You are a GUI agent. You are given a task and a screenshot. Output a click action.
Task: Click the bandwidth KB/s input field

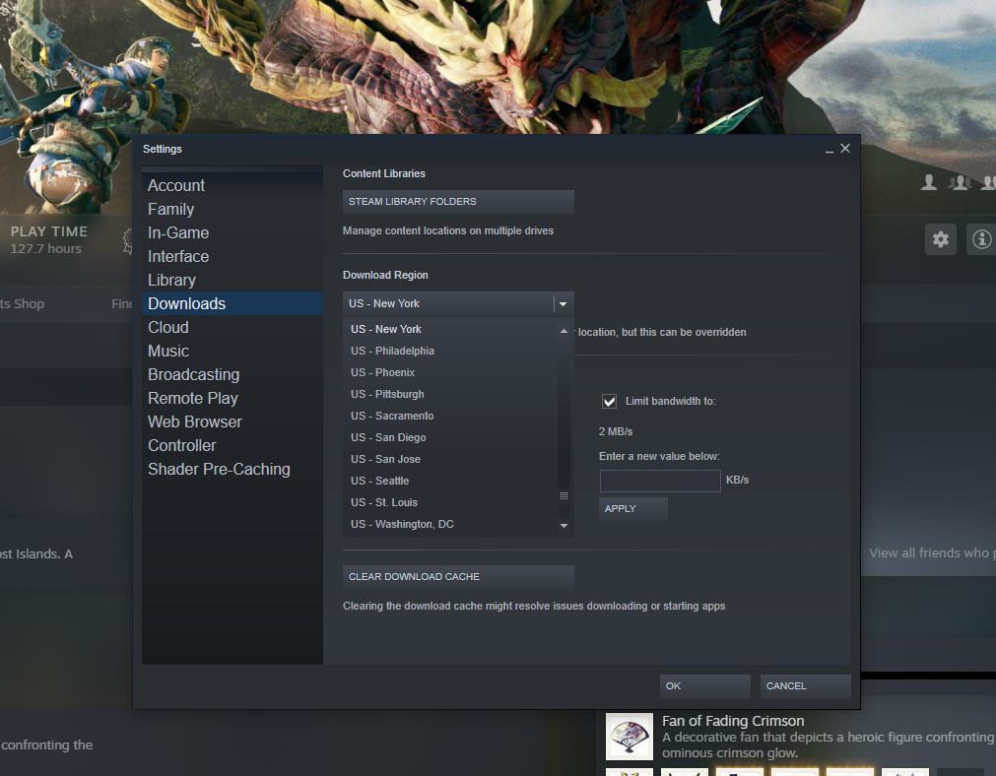click(660, 481)
